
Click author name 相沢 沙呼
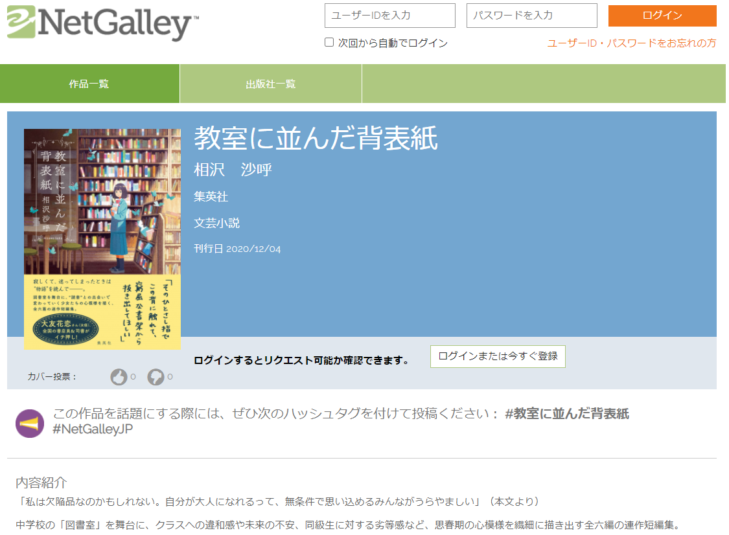(x=233, y=170)
